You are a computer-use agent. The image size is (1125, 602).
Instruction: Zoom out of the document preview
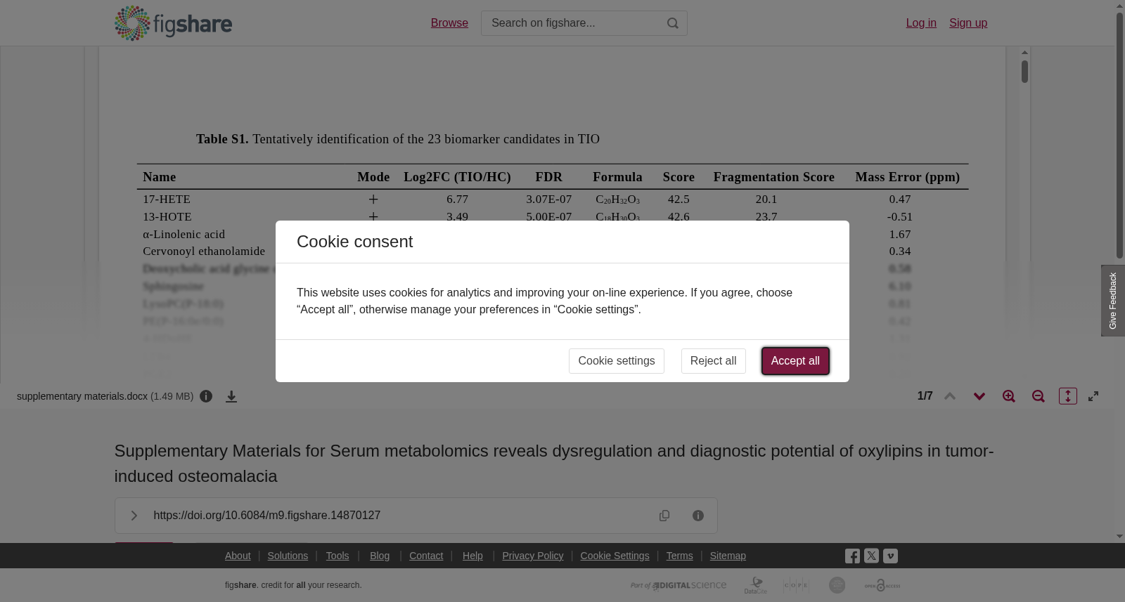tap(1039, 396)
